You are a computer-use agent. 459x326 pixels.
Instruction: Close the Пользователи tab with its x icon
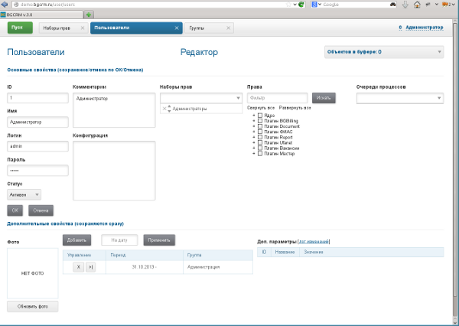click(176, 28)
